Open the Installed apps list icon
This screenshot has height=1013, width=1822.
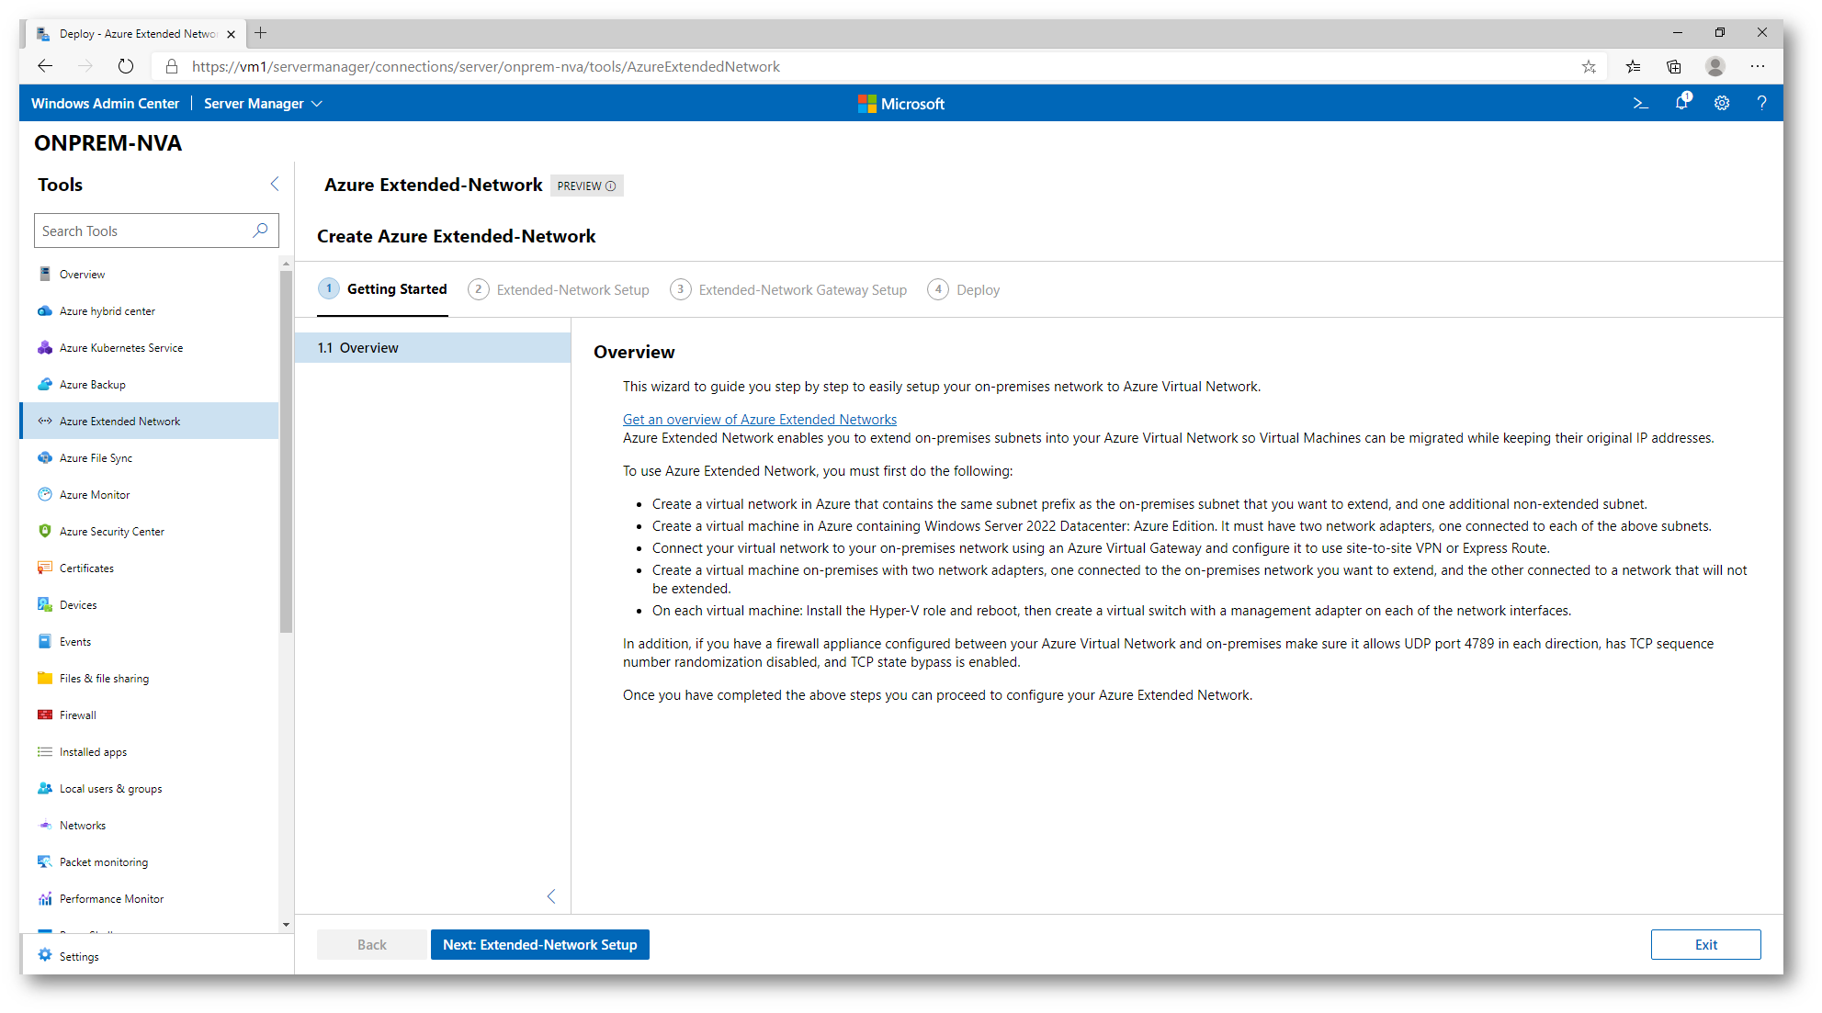coord(44,751)
